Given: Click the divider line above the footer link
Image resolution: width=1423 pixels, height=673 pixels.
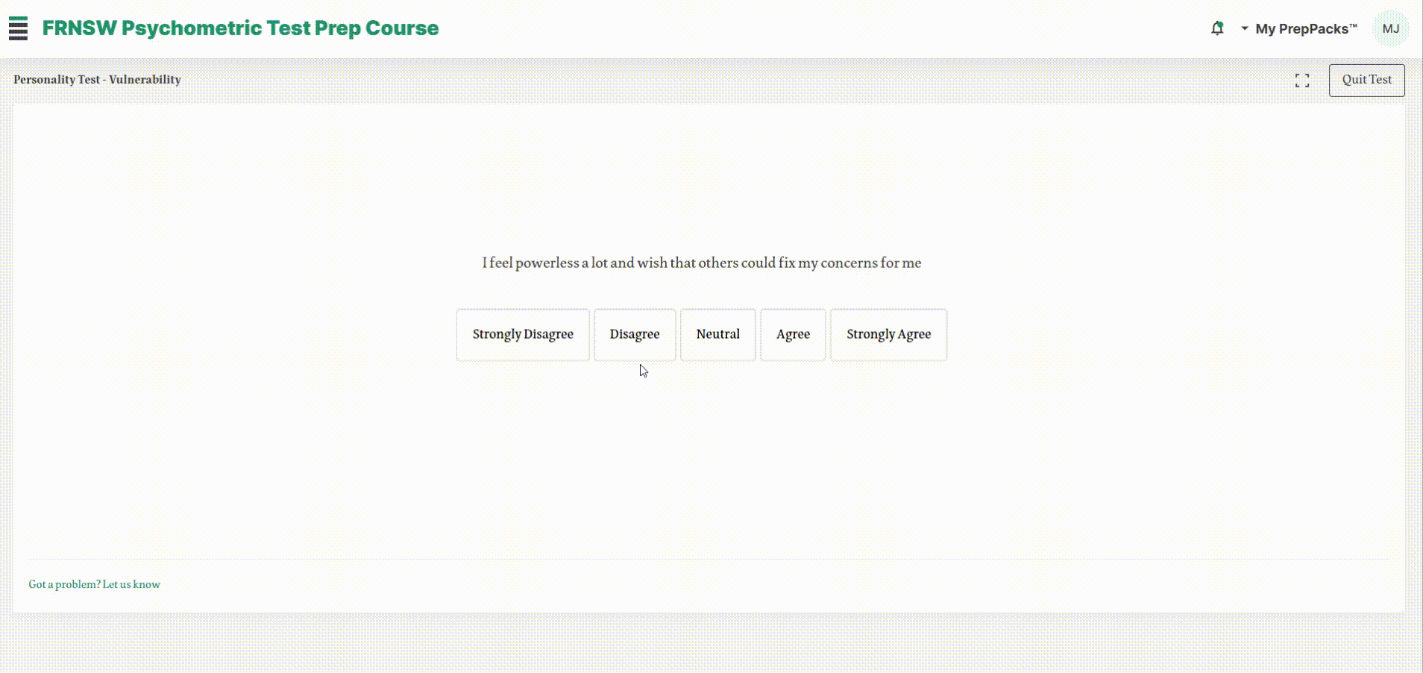Looking at the screenshot, I should click(x=709, y=559).
